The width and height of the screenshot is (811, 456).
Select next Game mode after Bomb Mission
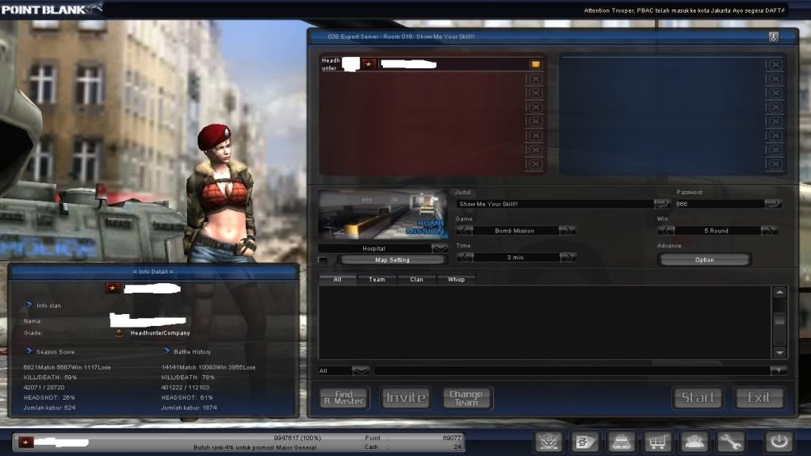(x=567, y=230)
